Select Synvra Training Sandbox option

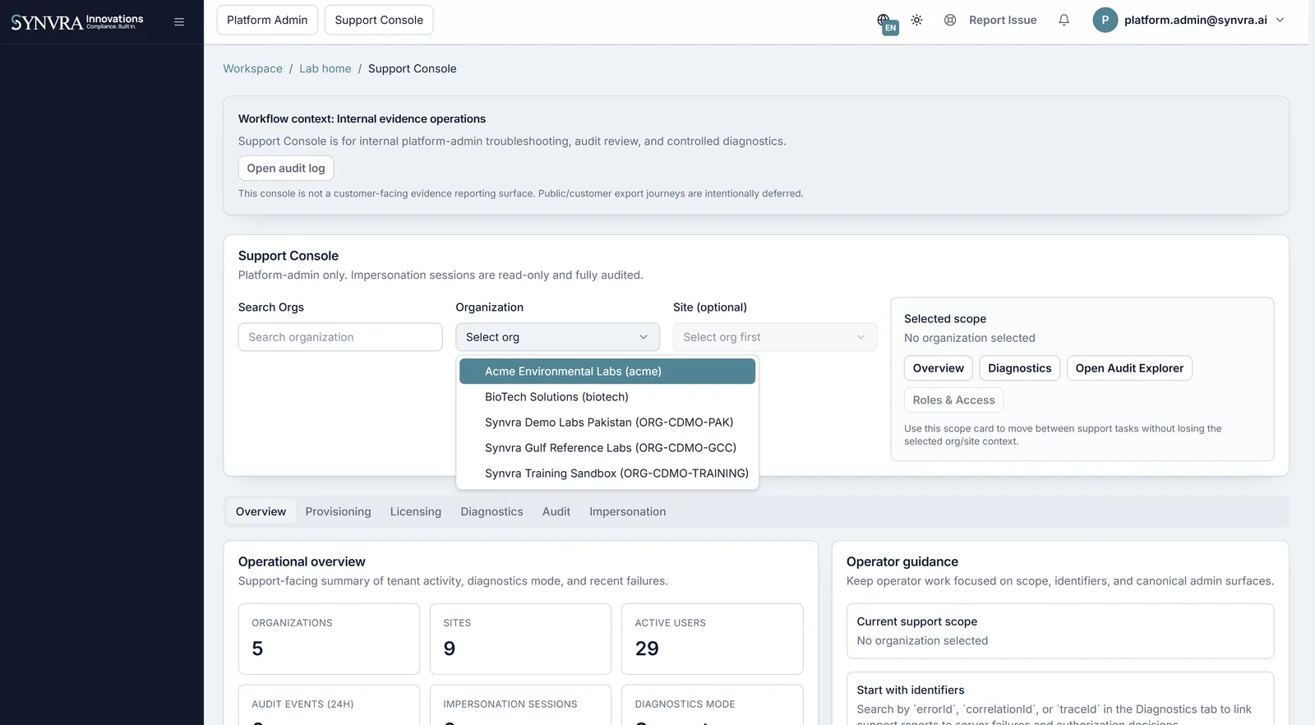pyautogui.click(x=607, y=473)
